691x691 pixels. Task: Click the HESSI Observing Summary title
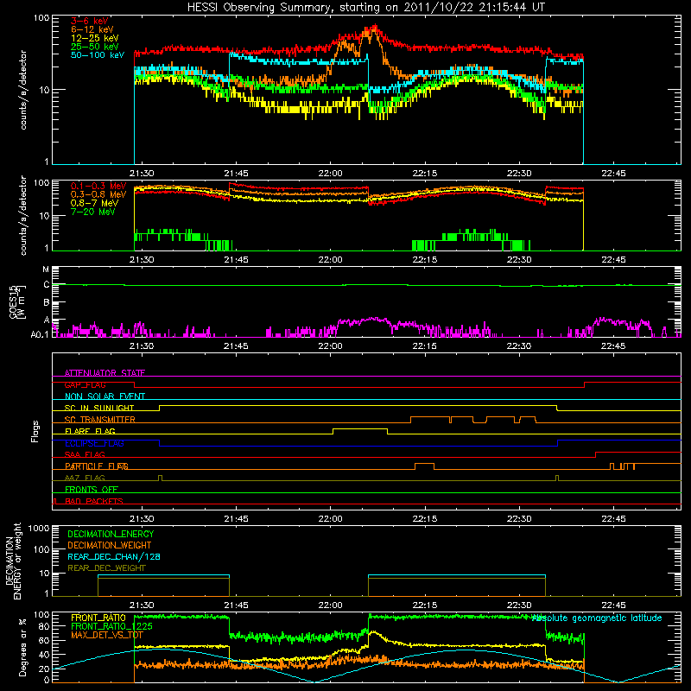(365, 8)
